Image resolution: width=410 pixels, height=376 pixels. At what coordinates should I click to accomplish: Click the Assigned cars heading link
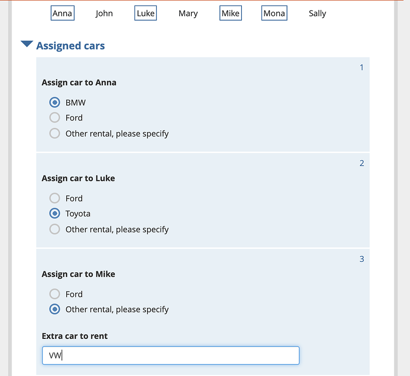click(70, 46)
